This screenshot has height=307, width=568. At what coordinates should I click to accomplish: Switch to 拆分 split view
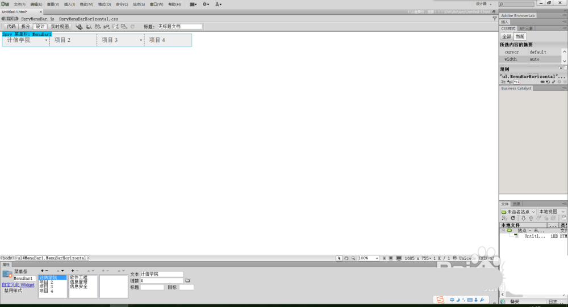[x=26, y=27]
